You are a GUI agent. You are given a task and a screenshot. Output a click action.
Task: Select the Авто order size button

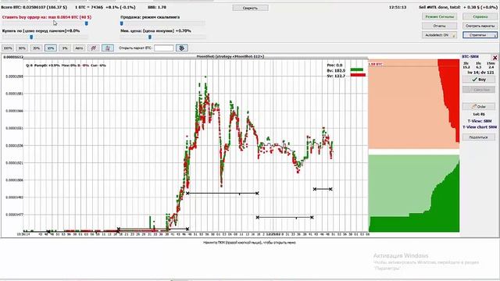(79, 48)
